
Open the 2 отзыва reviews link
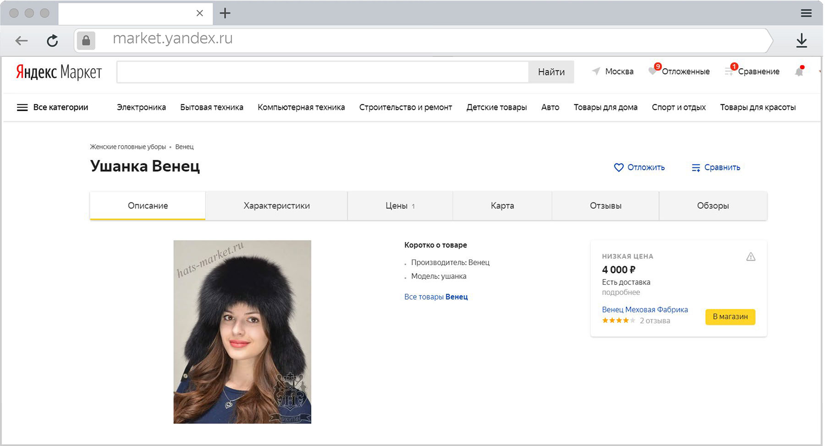(655, 321)
